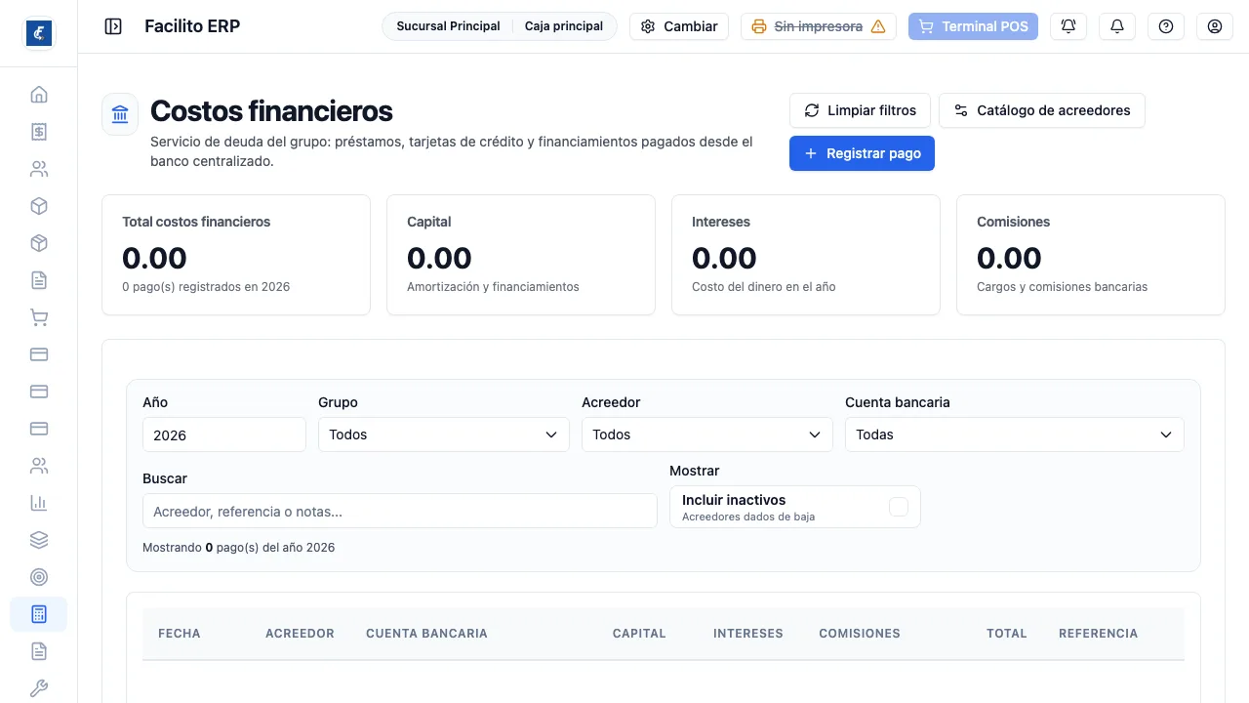The height and width of the screenshot is (703, 1249).
Task: Click the Registrar pago button
Action: coord(862,153)
